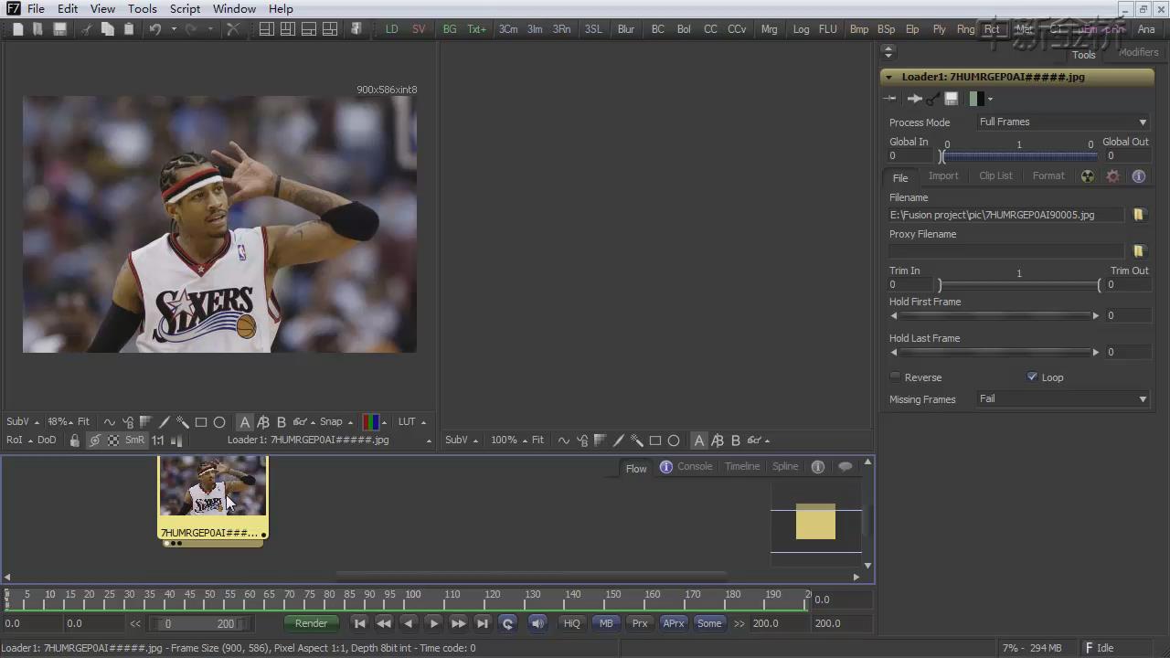Add a Merge tool via Mrg
The height and width of the screenshot is (658, 1170).
pyautogui.click(x=770, y=29)
